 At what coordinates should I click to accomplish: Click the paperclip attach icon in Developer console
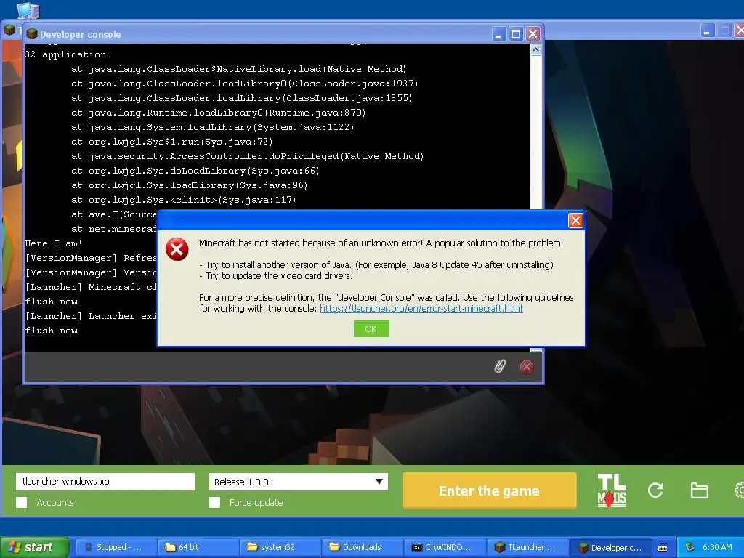pyautogui.click(x=500, y=366)
